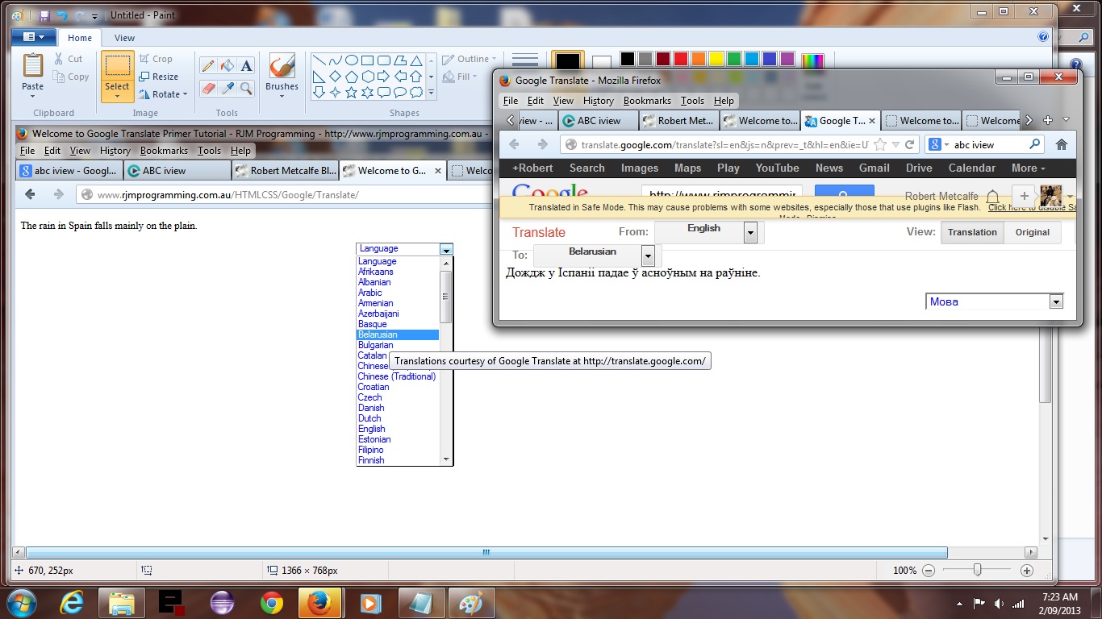Select the Pencil tool in Paint

208,66
